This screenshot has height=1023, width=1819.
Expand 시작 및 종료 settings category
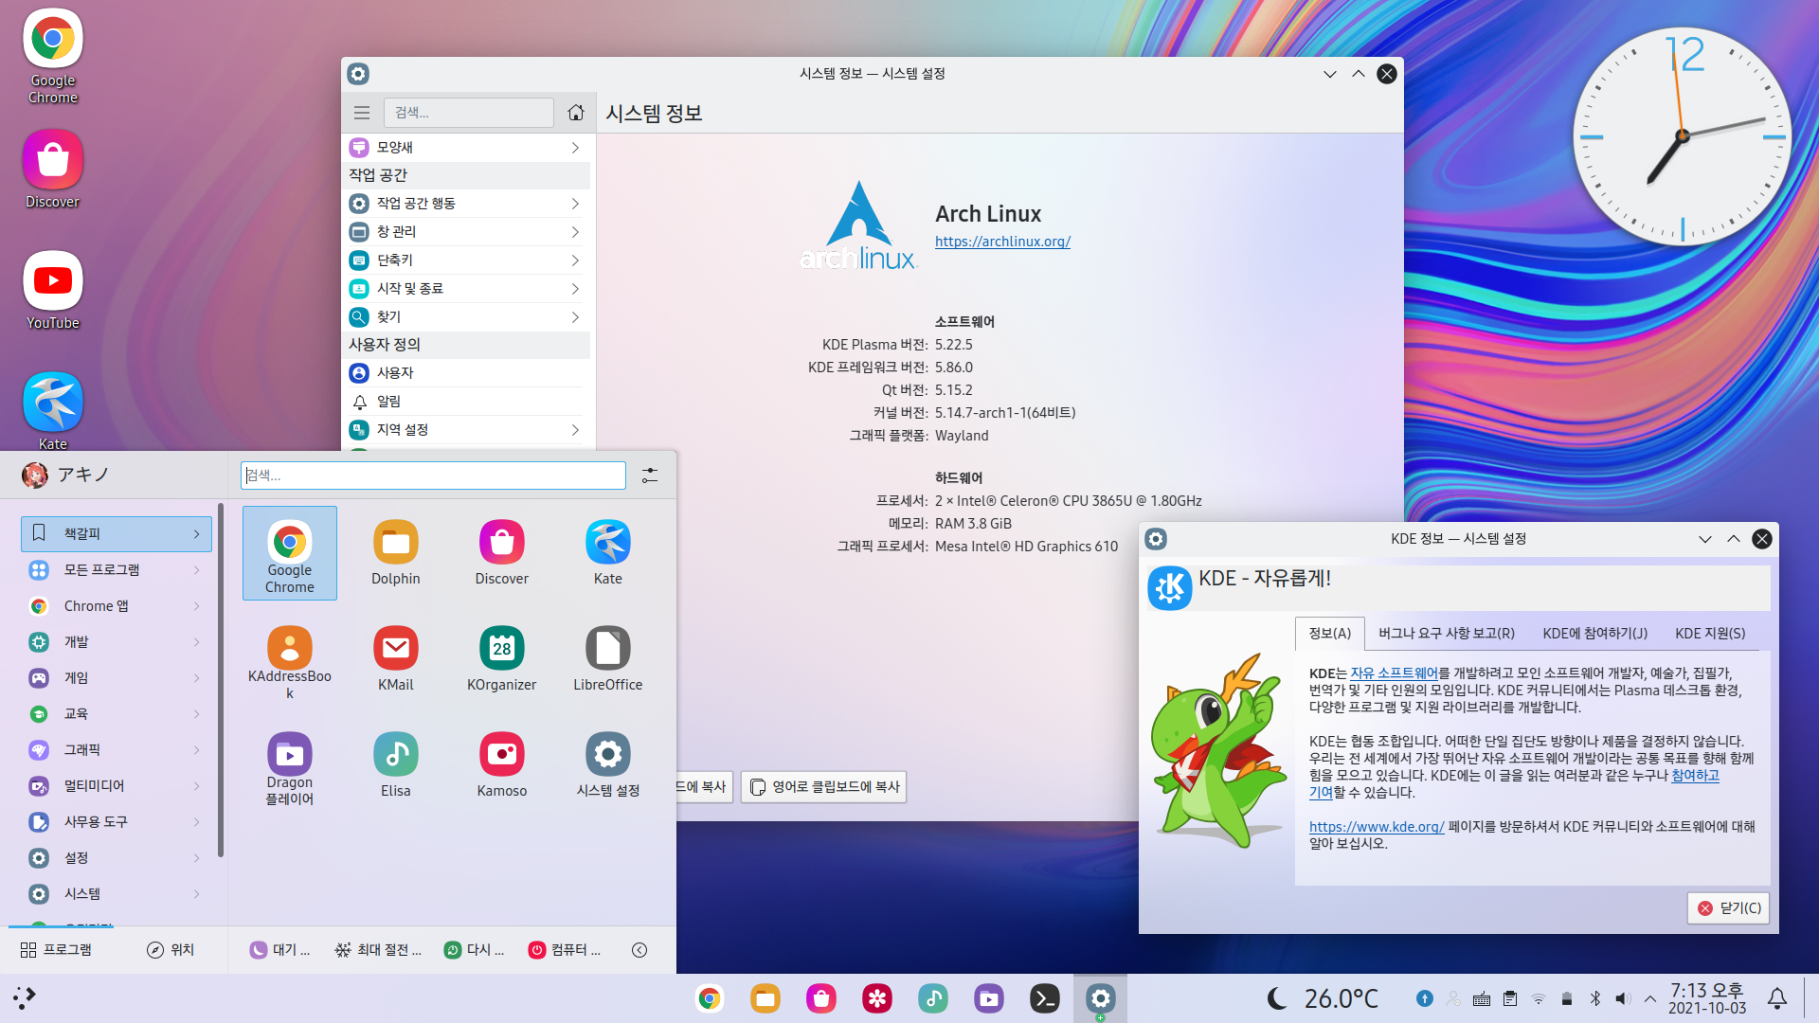[468, 289]
